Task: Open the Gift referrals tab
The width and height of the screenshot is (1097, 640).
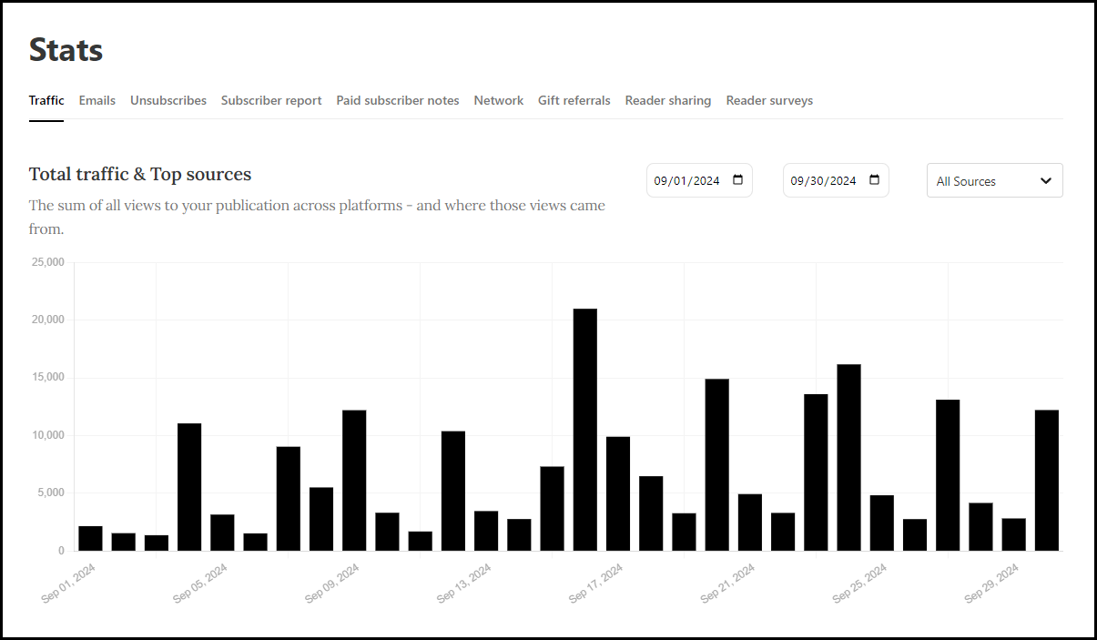Action: click(x=574, y=100)
